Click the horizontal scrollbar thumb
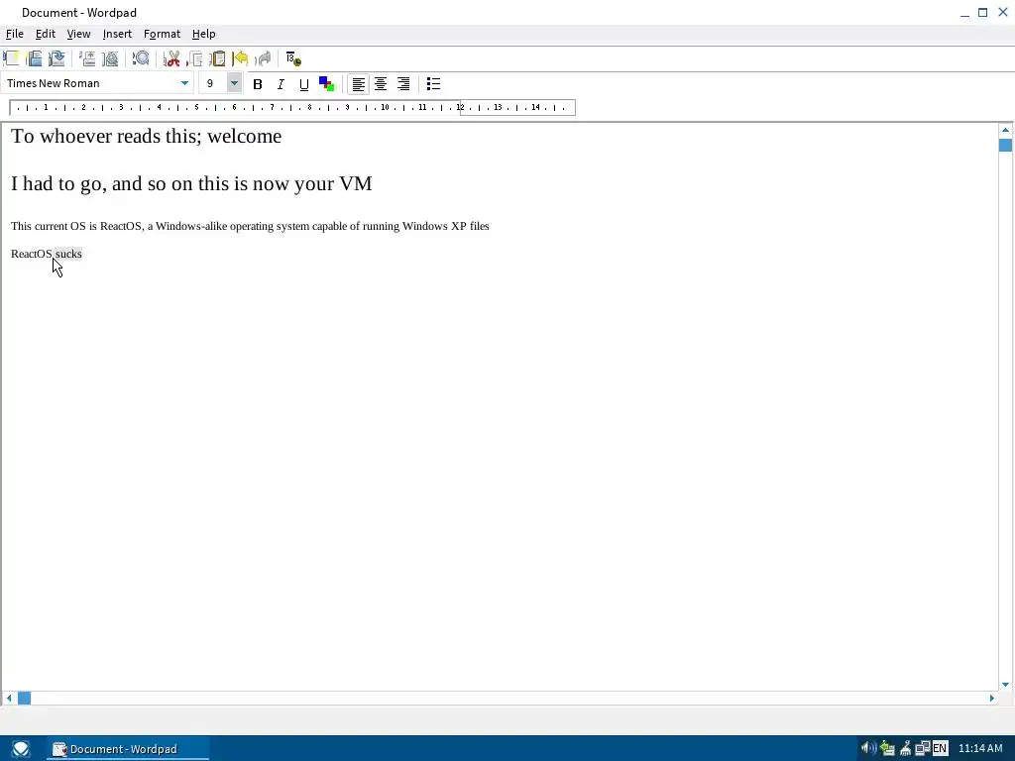1015x761 pixels. [24, 699]
